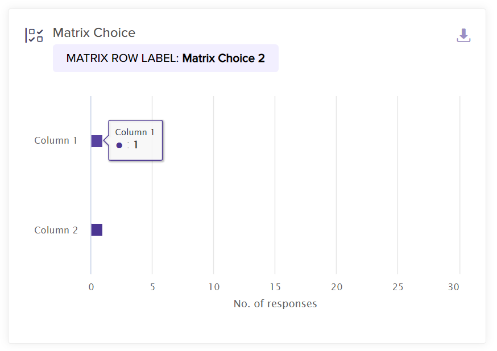The image size is (497, 351).
Task: Click the tooltip showing Column 1 value
Action: [x=136, y=140]
